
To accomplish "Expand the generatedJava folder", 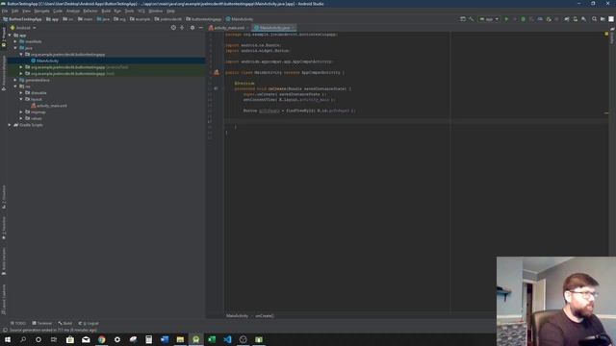I will click(x=15, y=80).
